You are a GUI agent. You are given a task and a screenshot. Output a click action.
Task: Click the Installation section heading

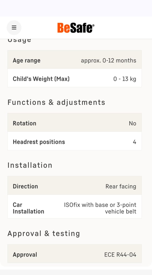coord(30,165)
